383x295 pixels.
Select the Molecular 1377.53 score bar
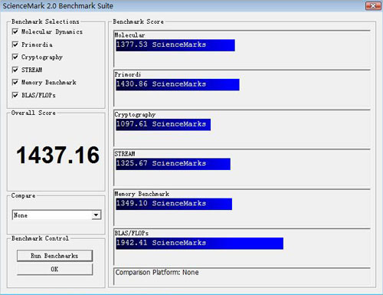pos(175,45)
